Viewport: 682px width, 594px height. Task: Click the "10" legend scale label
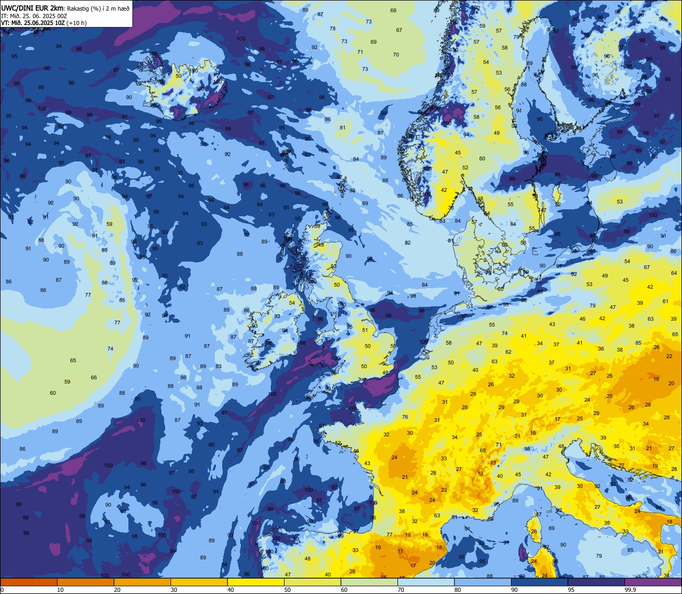click(x=60, y=590)
